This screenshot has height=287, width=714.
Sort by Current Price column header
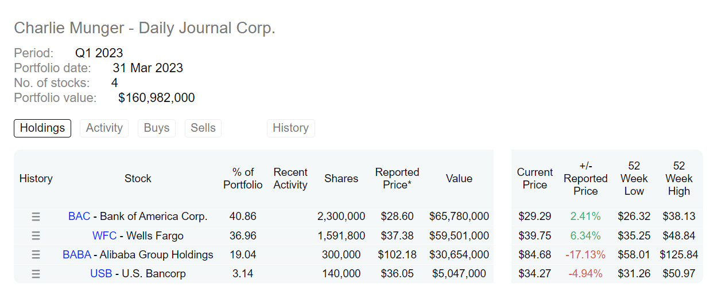535,179
